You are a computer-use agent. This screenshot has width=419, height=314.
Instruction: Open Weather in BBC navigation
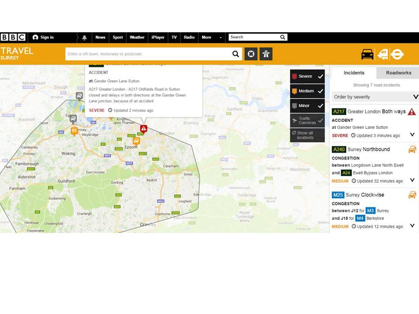point(137,38)
